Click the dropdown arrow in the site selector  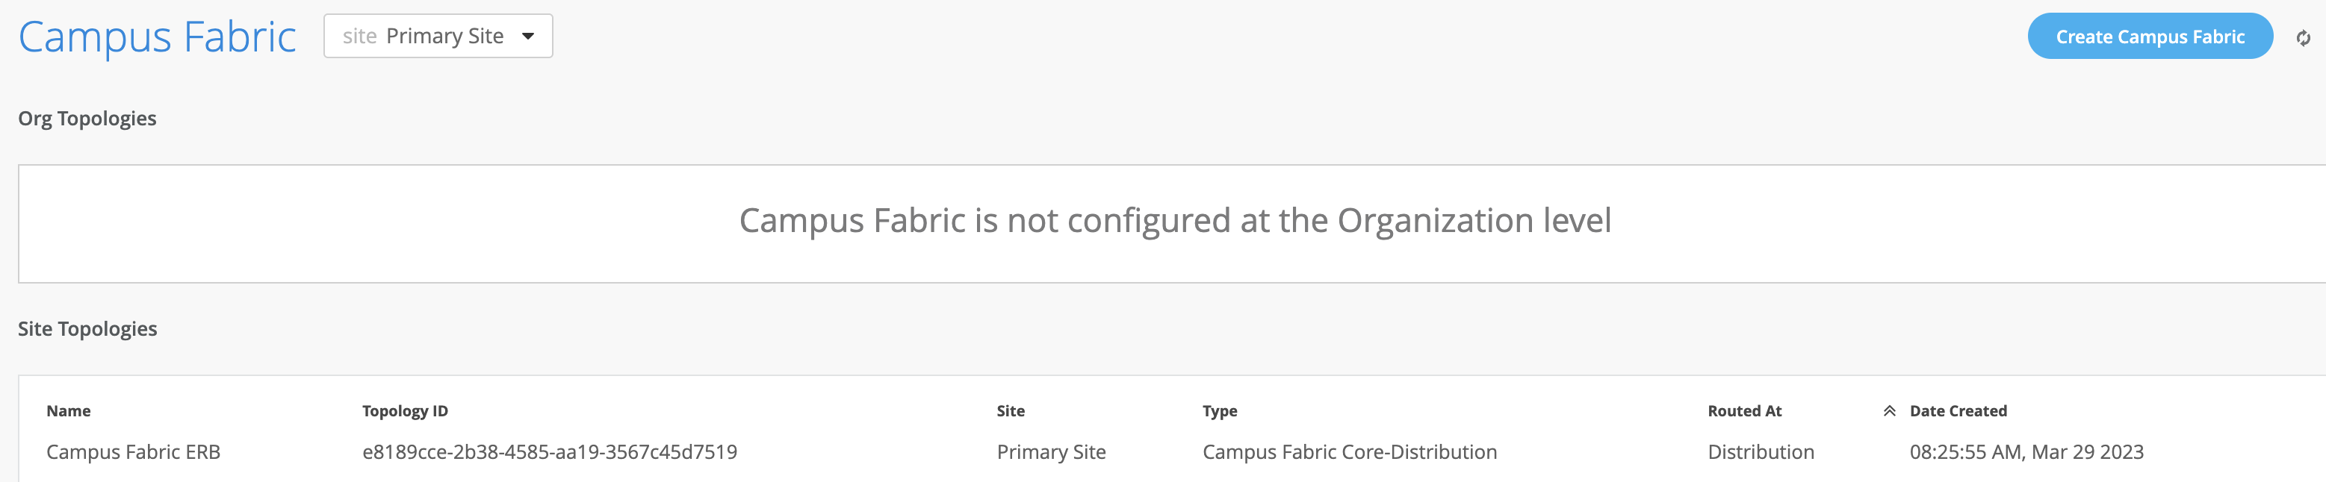pyautogui.click(x=528, y=36)
